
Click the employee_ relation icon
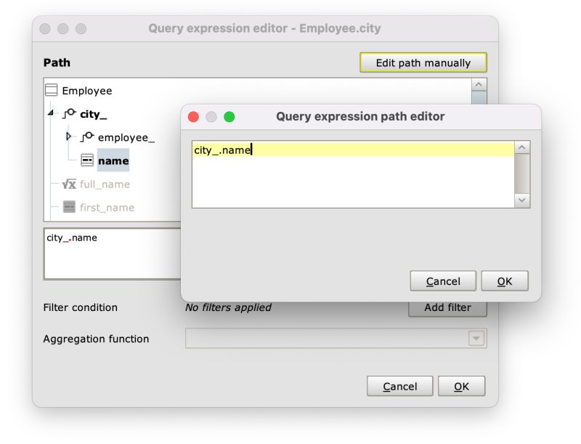pos(87,137)
